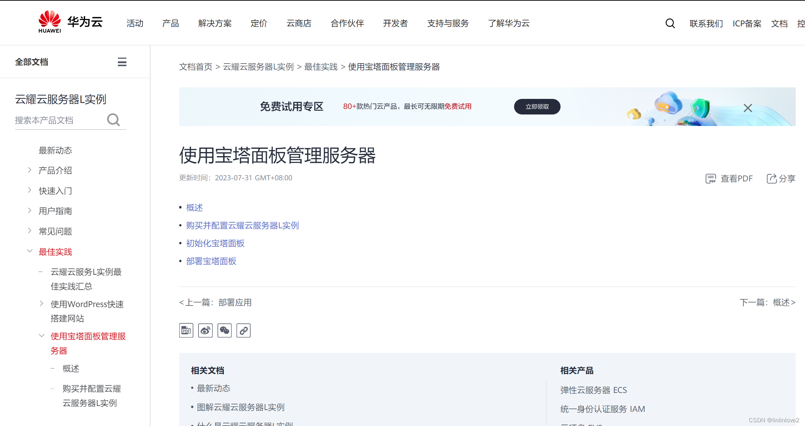Select 最新动态 in the sidebar
This screenshot has height=426, width=805.
pos(55,150)
